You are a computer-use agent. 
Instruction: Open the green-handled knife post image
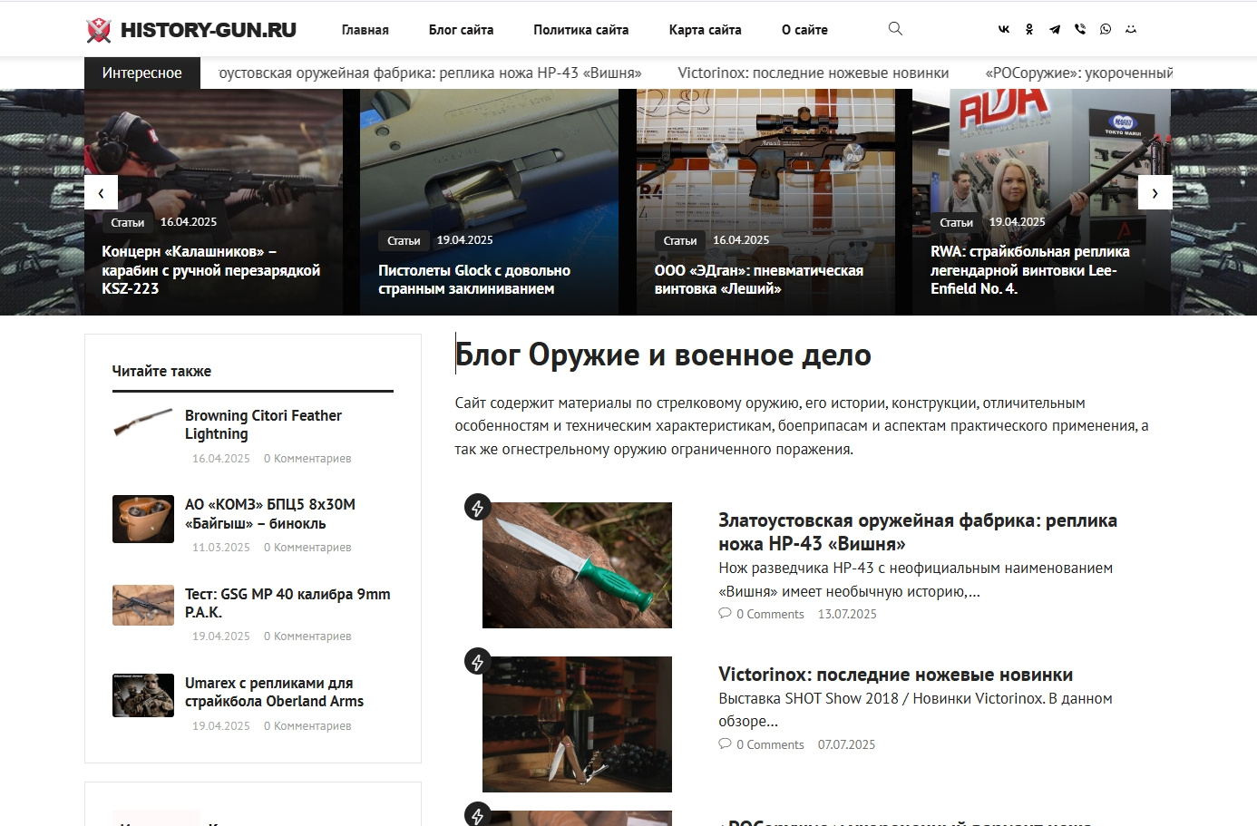coord(577,565)
